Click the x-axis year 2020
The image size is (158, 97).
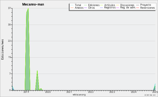[48, 92]
